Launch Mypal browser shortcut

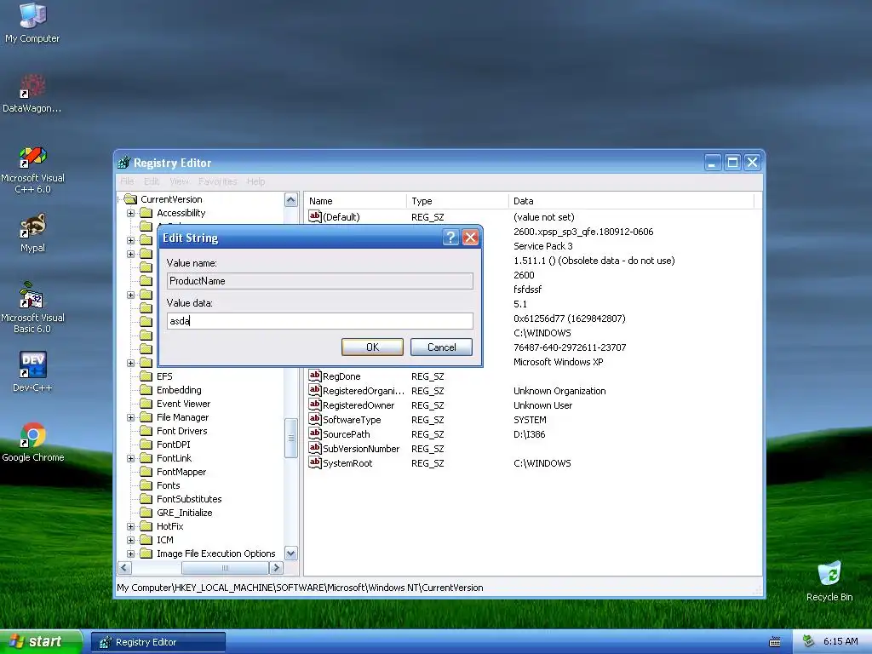[x=32, y=232]
